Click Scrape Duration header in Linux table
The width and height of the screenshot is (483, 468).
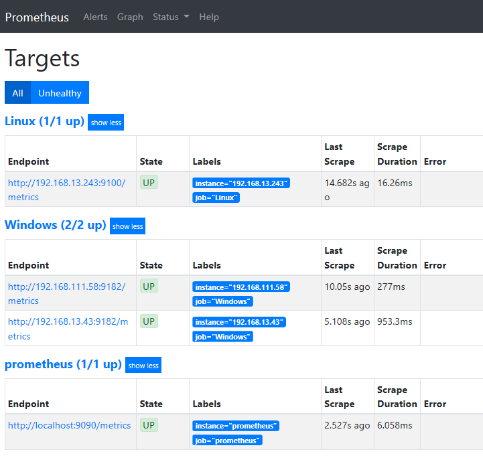397,154
